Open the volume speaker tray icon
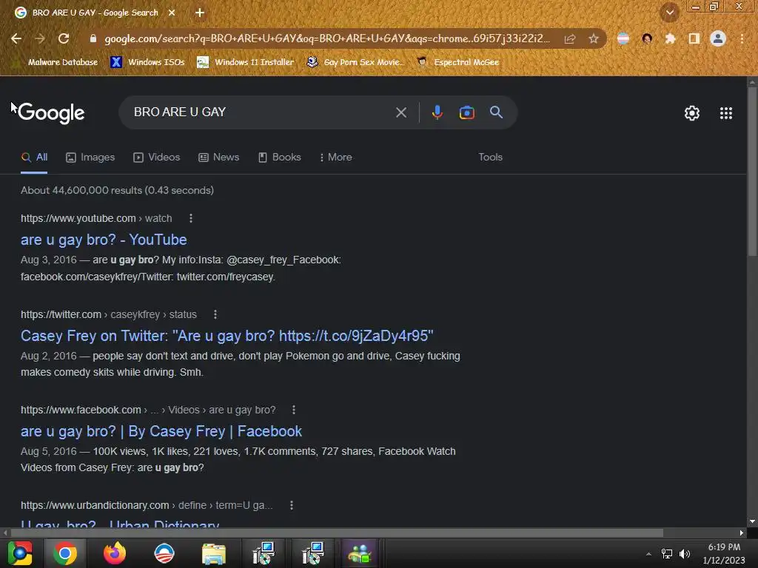This screenshot has height=568, width=758. (685, 554)
